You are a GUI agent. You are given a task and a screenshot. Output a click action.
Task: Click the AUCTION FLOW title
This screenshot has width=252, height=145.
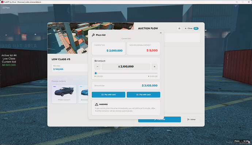148,28
